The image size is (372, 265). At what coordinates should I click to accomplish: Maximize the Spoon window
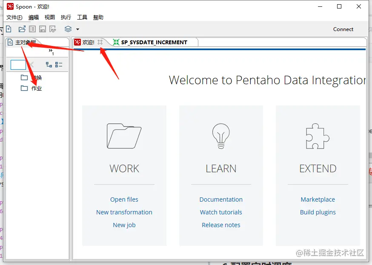click(339, 6)
